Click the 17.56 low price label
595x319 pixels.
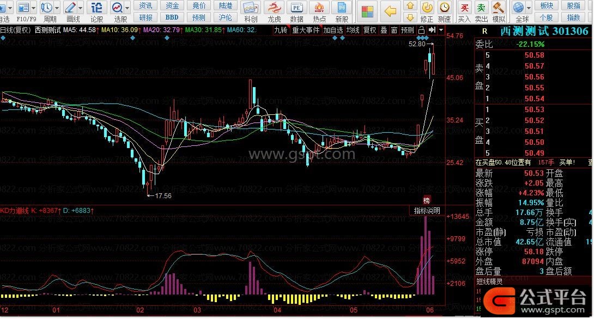click(163, 196)
